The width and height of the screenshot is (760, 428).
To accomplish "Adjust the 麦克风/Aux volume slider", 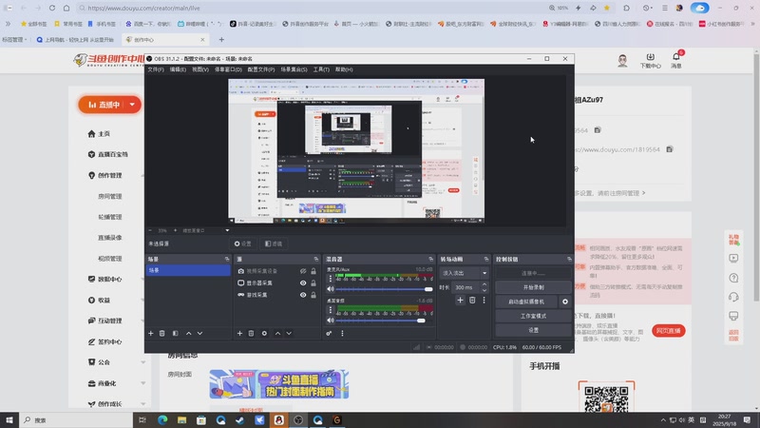I will point(385,289).
